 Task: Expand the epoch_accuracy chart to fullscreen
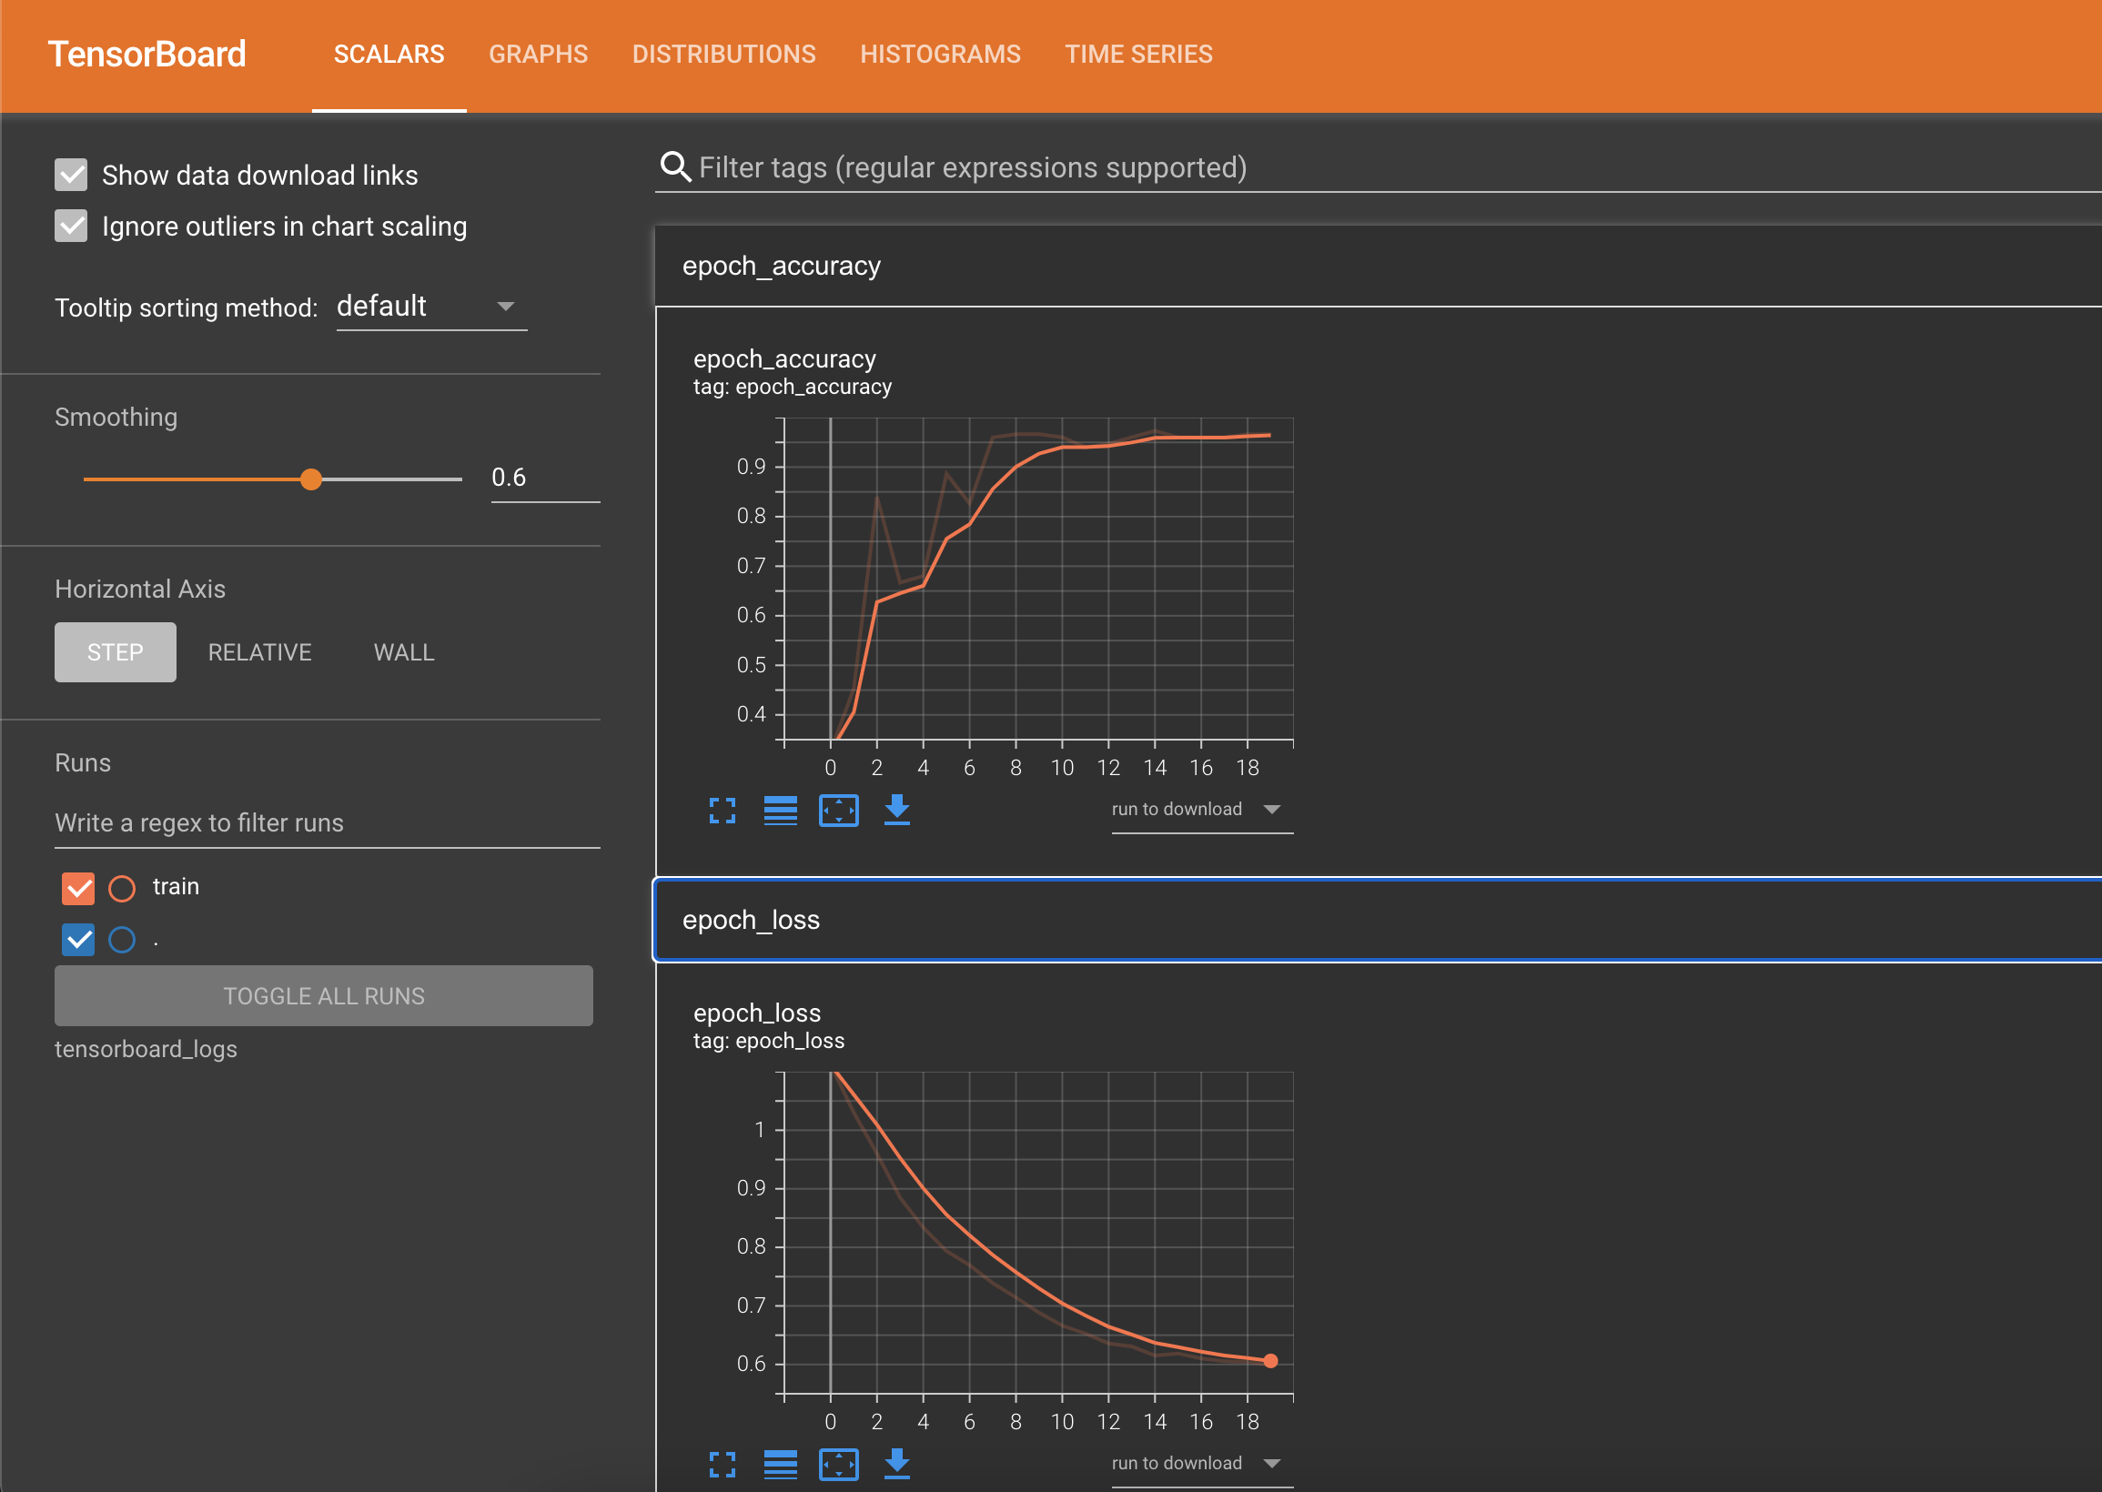point(723,811)
